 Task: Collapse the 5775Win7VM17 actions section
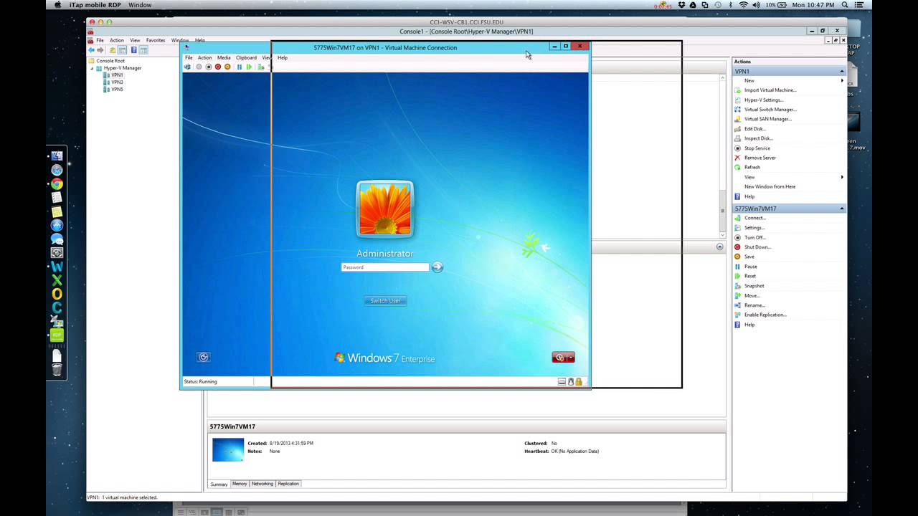coord(842,209)
